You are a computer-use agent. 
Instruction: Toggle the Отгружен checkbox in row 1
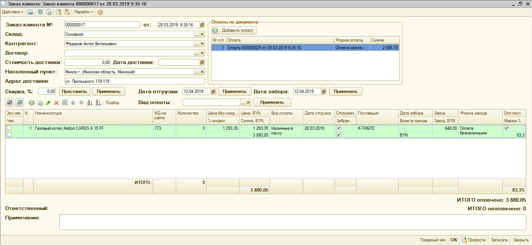pos(339,128)
